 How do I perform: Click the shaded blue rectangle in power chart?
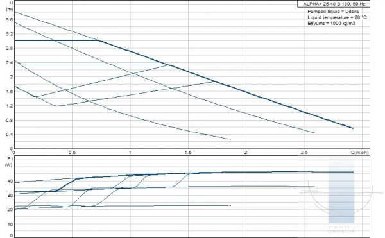341,191
